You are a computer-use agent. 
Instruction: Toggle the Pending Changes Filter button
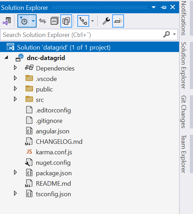(x=24, y=21)
